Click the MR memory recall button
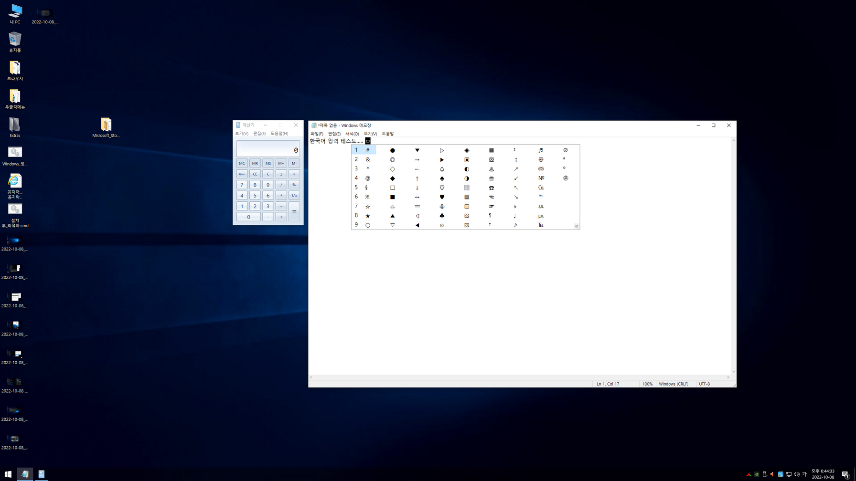This screenshot has height=481, width=856. (255, 163)
